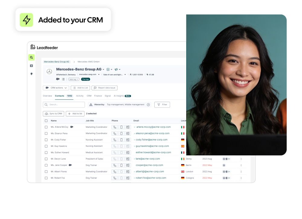Switch to the Overview tab

(47, 96)
